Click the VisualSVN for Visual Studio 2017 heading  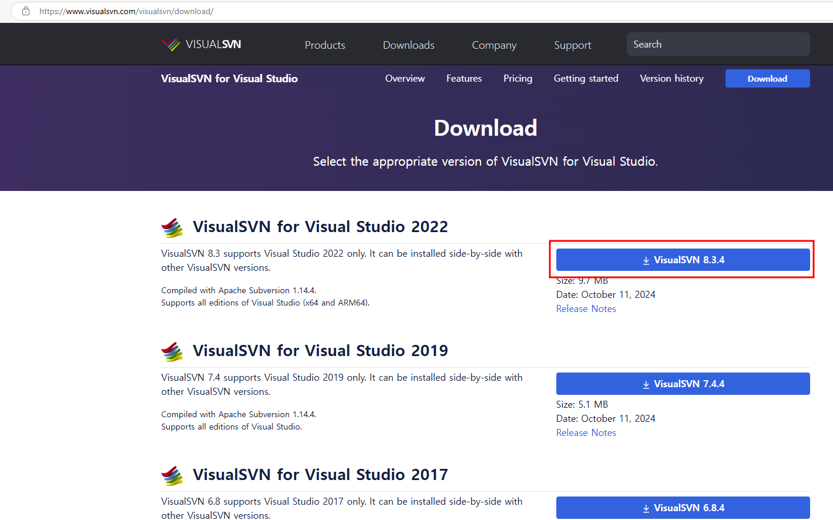click(320, 475)
